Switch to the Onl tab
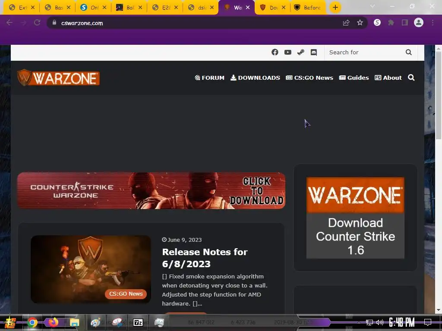 (93, 8)
